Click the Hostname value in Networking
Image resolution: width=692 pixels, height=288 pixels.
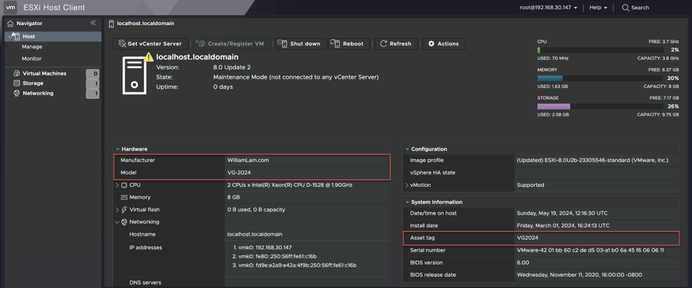(255, 235)
